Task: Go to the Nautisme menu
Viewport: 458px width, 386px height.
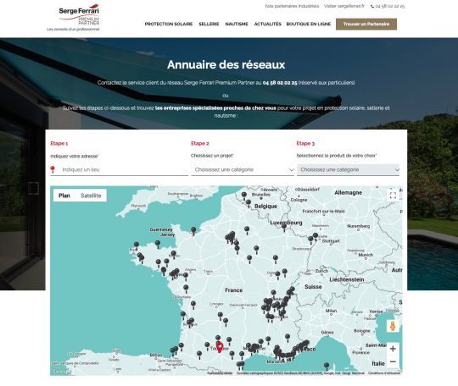Action: [237, 25]
